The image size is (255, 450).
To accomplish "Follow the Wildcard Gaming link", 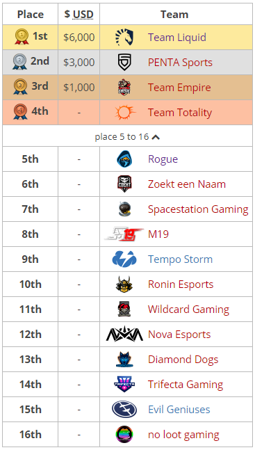I will [x=188, y=310].
